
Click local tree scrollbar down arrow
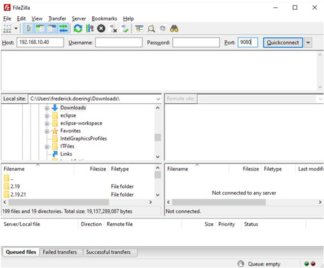click(x=158, y=157)
